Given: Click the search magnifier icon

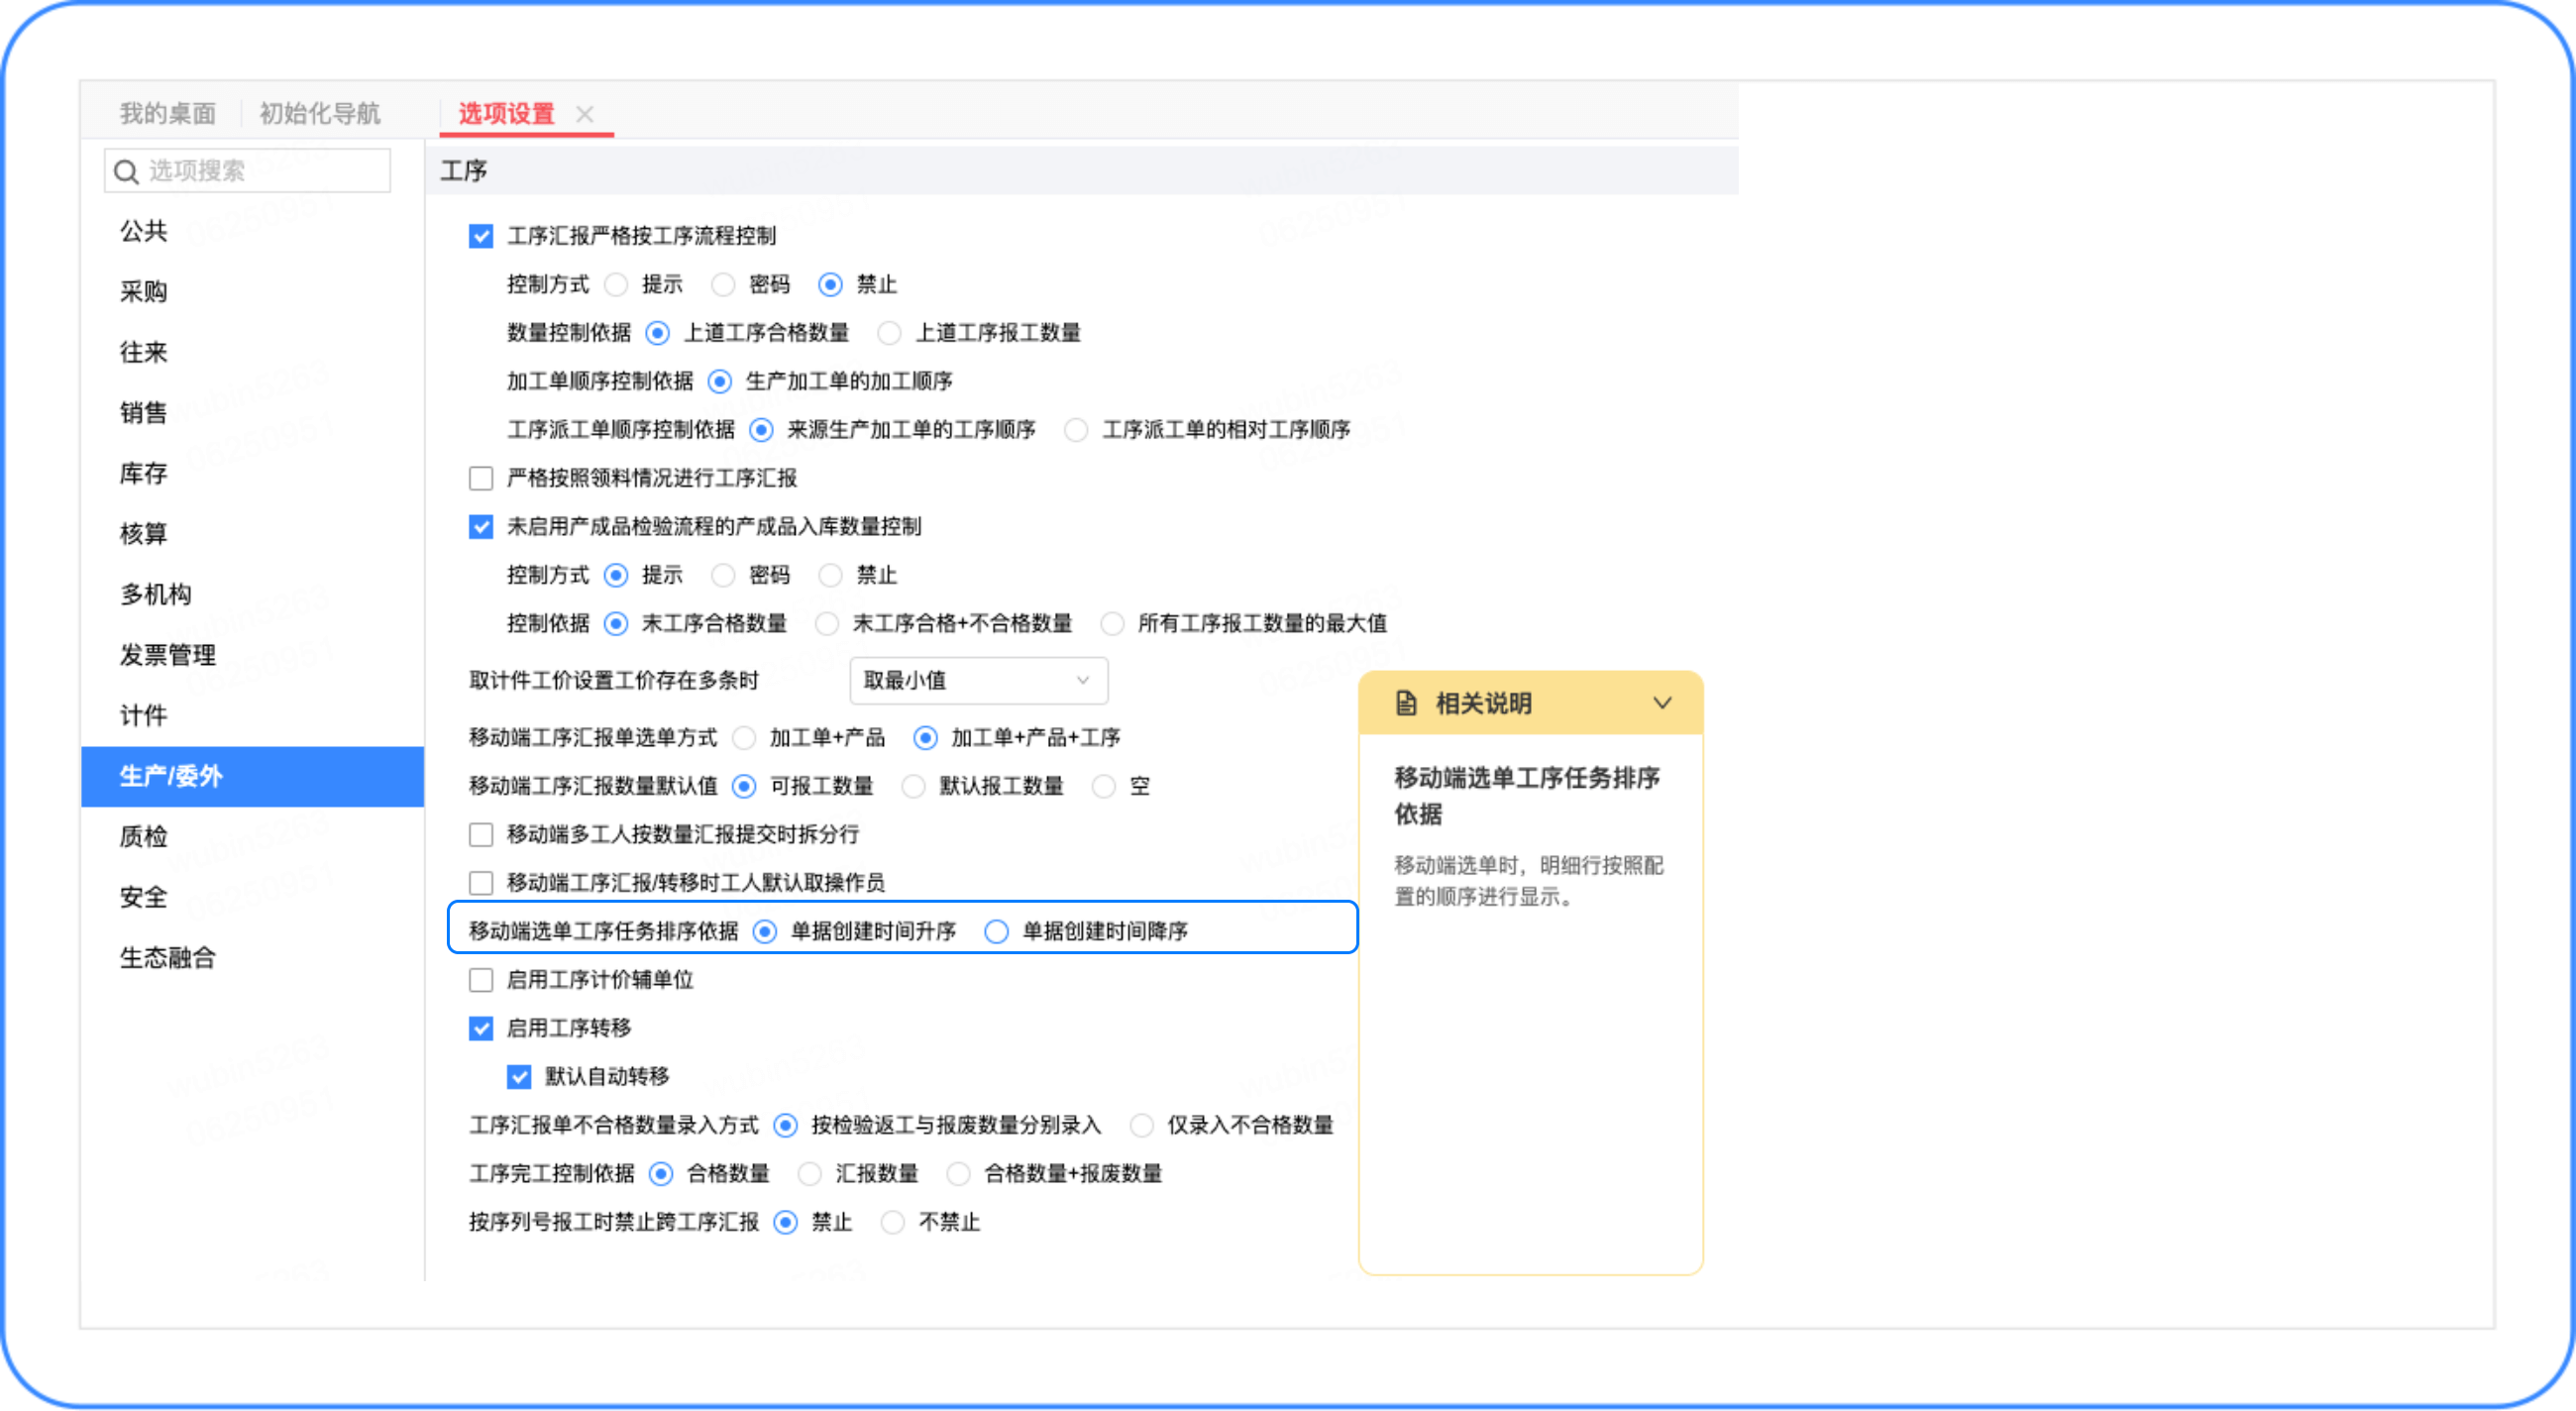Looking at the screenshot, I should point(126,172).
